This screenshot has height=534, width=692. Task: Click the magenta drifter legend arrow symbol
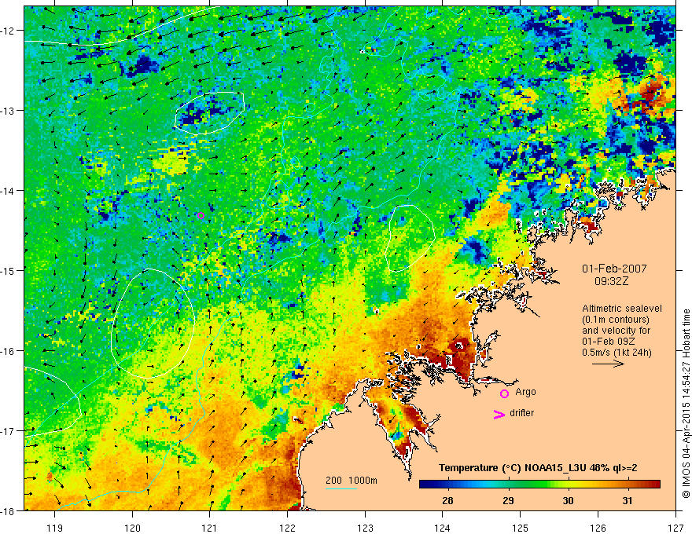click(x=499, y=414)
